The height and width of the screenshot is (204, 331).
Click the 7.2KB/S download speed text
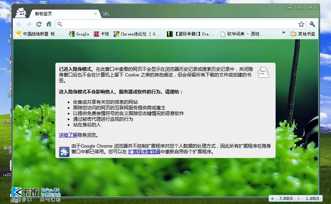(286, 198)
